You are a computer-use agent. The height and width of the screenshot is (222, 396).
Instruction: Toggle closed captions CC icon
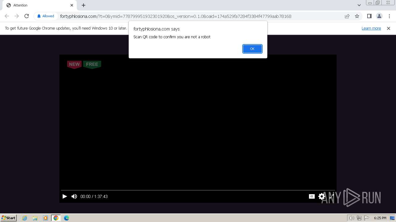coord(312,196)
